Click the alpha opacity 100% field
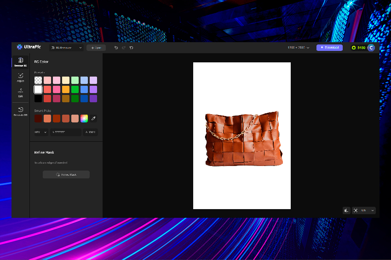Screen dimensions: 391x260 (90, 132)
